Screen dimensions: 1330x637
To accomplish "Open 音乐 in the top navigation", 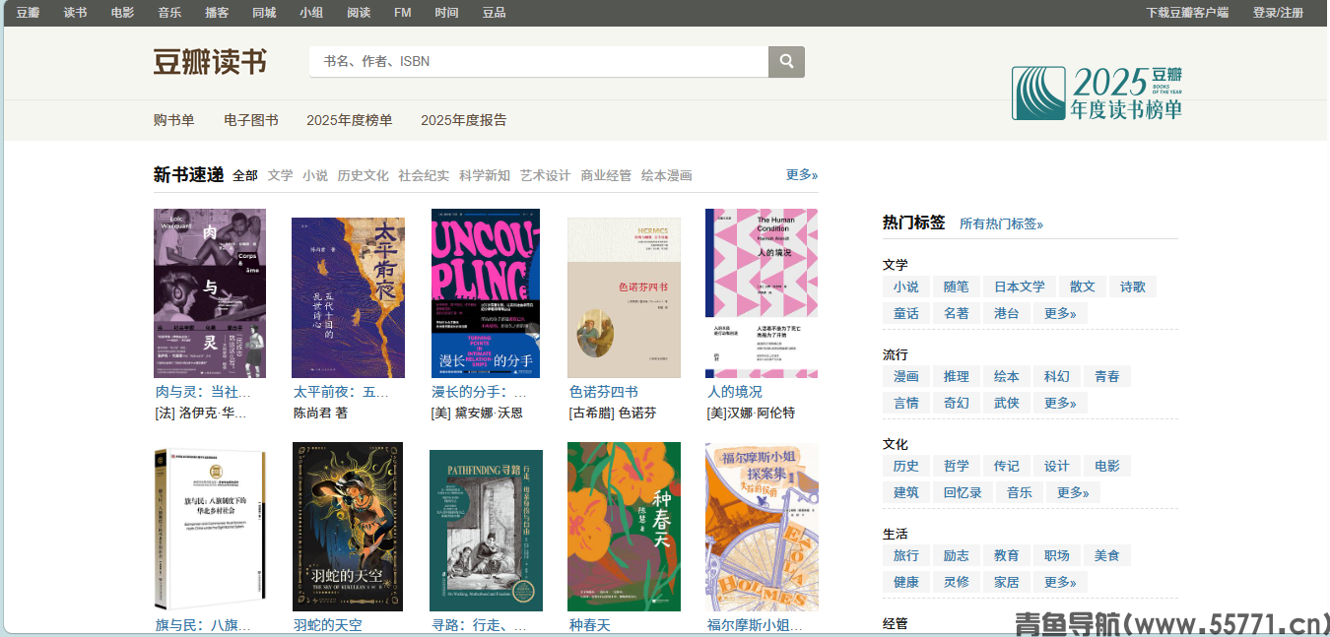I will click(169, 13).
